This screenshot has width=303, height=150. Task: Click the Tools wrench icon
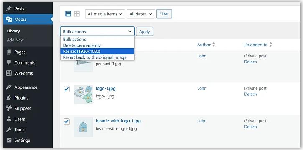pos(9,130)
